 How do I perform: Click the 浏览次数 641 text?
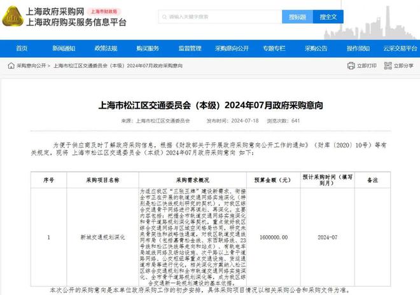(x=283, y=121)
